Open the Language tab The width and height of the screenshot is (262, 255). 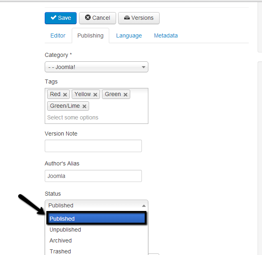(x=129, y=36)
